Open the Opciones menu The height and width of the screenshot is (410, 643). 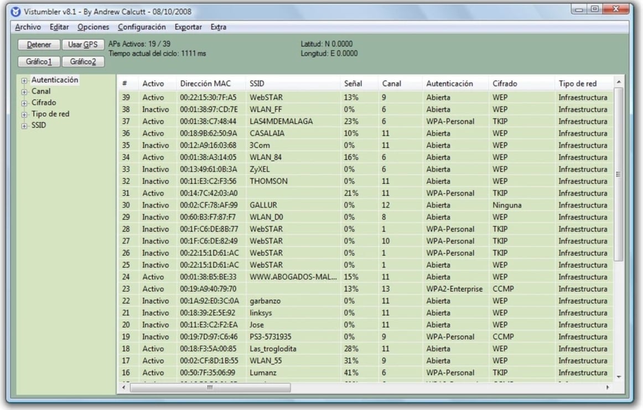93,27
